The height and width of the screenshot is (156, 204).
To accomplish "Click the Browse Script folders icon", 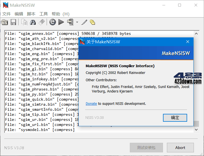I will 92,22.
